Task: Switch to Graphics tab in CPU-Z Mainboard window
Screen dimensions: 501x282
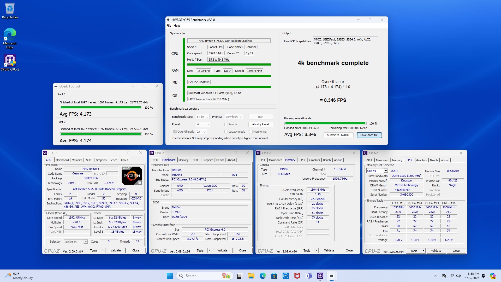Action: (x=208, y=160)
